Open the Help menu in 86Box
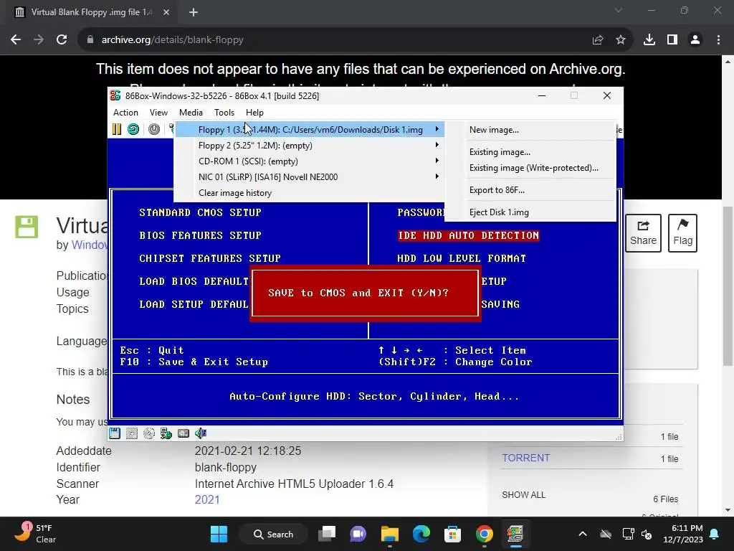 click(254, 113)
